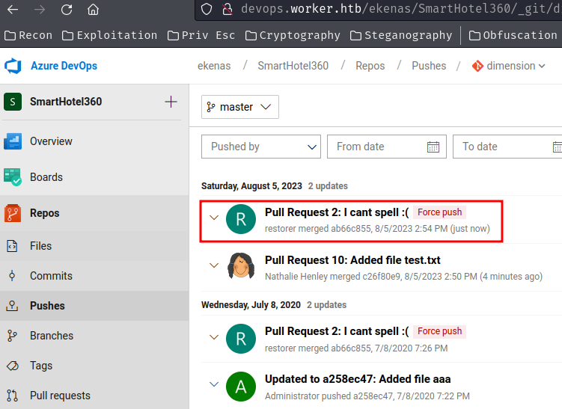562x409 pixels.
Task: Click the Commits icon in sidebar
Action: [12, 276]
